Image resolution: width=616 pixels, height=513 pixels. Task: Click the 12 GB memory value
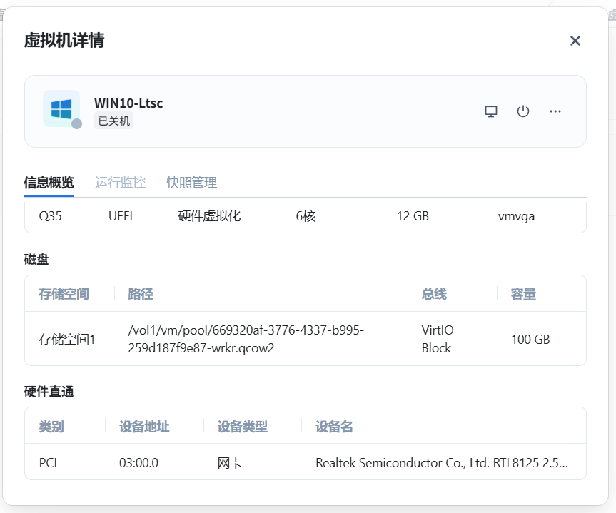click(413, 216)
